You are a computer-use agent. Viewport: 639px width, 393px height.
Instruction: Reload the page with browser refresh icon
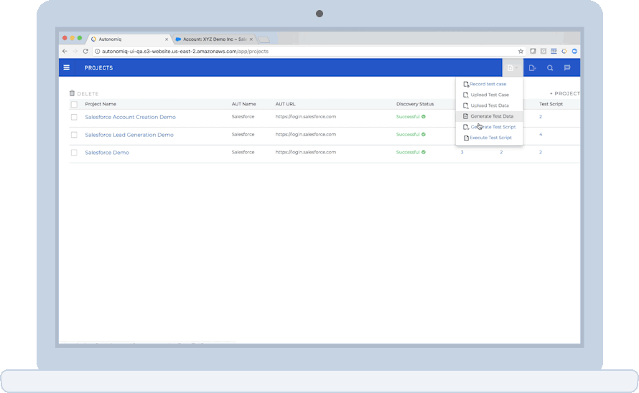tap(85, 52)
